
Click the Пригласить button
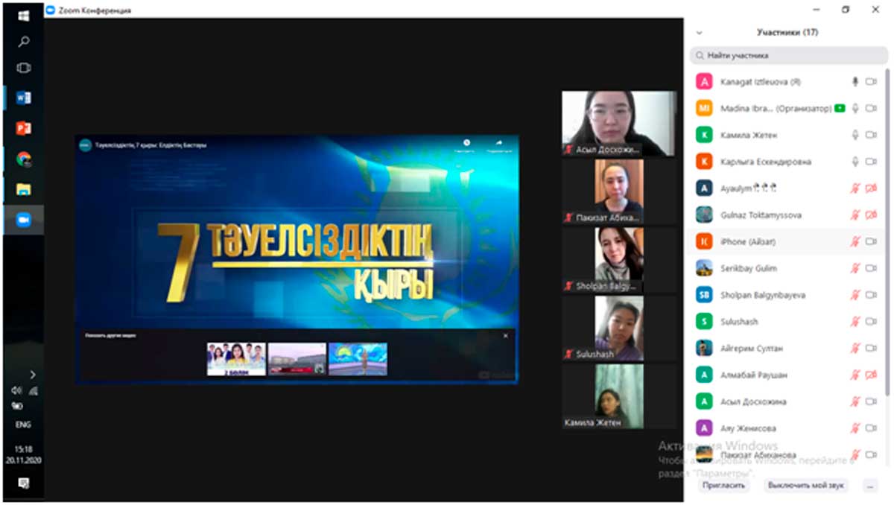[x=723, y=485]
